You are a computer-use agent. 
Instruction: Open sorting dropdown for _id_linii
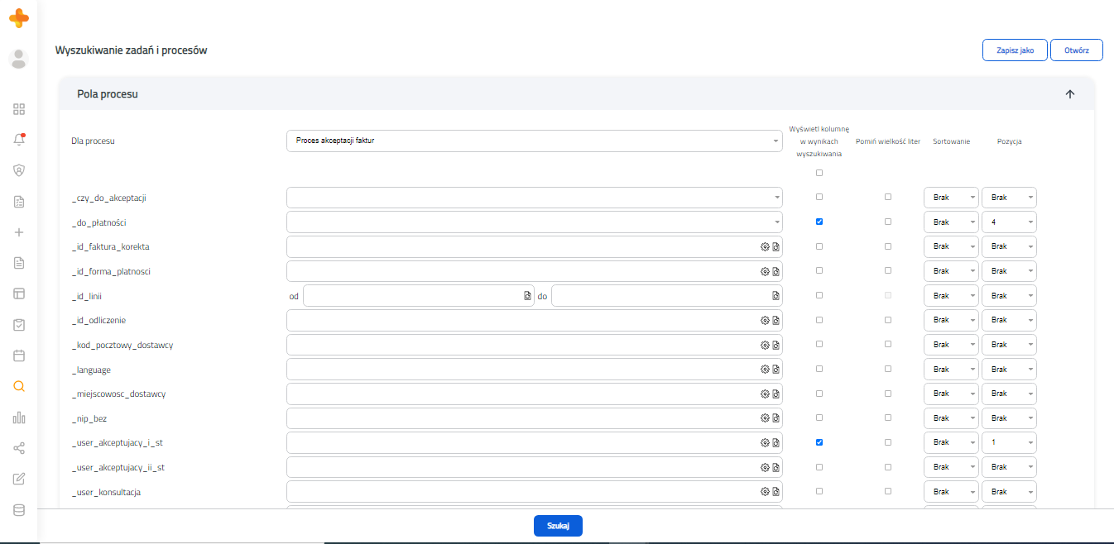click(951, 296)
